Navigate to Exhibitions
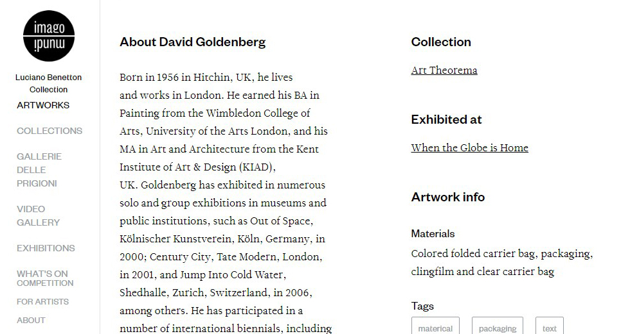The width and height of the screenshot is (639, 334). pos(46,248)
